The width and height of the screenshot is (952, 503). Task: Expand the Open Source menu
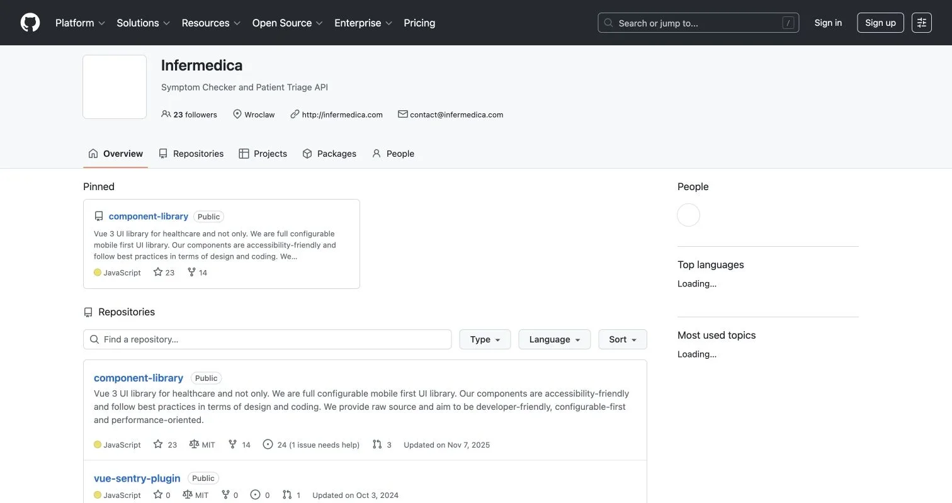288,23
